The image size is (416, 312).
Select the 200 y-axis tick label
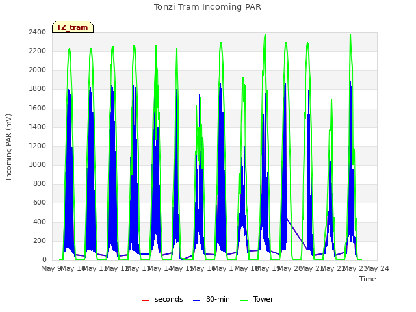[40, 240]
